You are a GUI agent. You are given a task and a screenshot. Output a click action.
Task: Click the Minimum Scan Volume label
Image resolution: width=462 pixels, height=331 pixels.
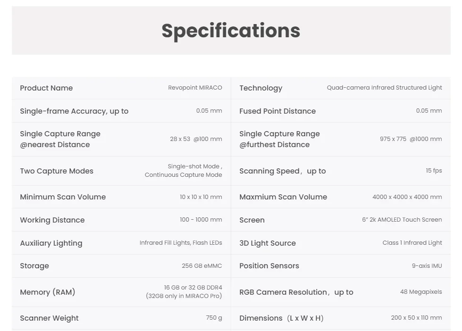coord(63,197)
